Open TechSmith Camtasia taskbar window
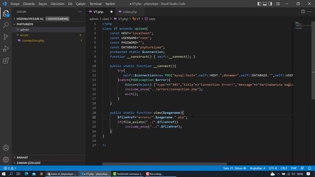The width and height of the screenshot is (315, 177). pyautogui.click(x=127, y=174)
